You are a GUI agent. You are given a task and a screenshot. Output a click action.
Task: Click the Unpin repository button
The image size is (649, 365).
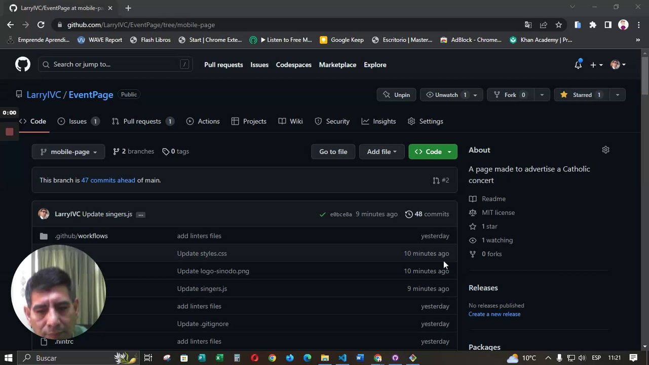coord(397,95)
